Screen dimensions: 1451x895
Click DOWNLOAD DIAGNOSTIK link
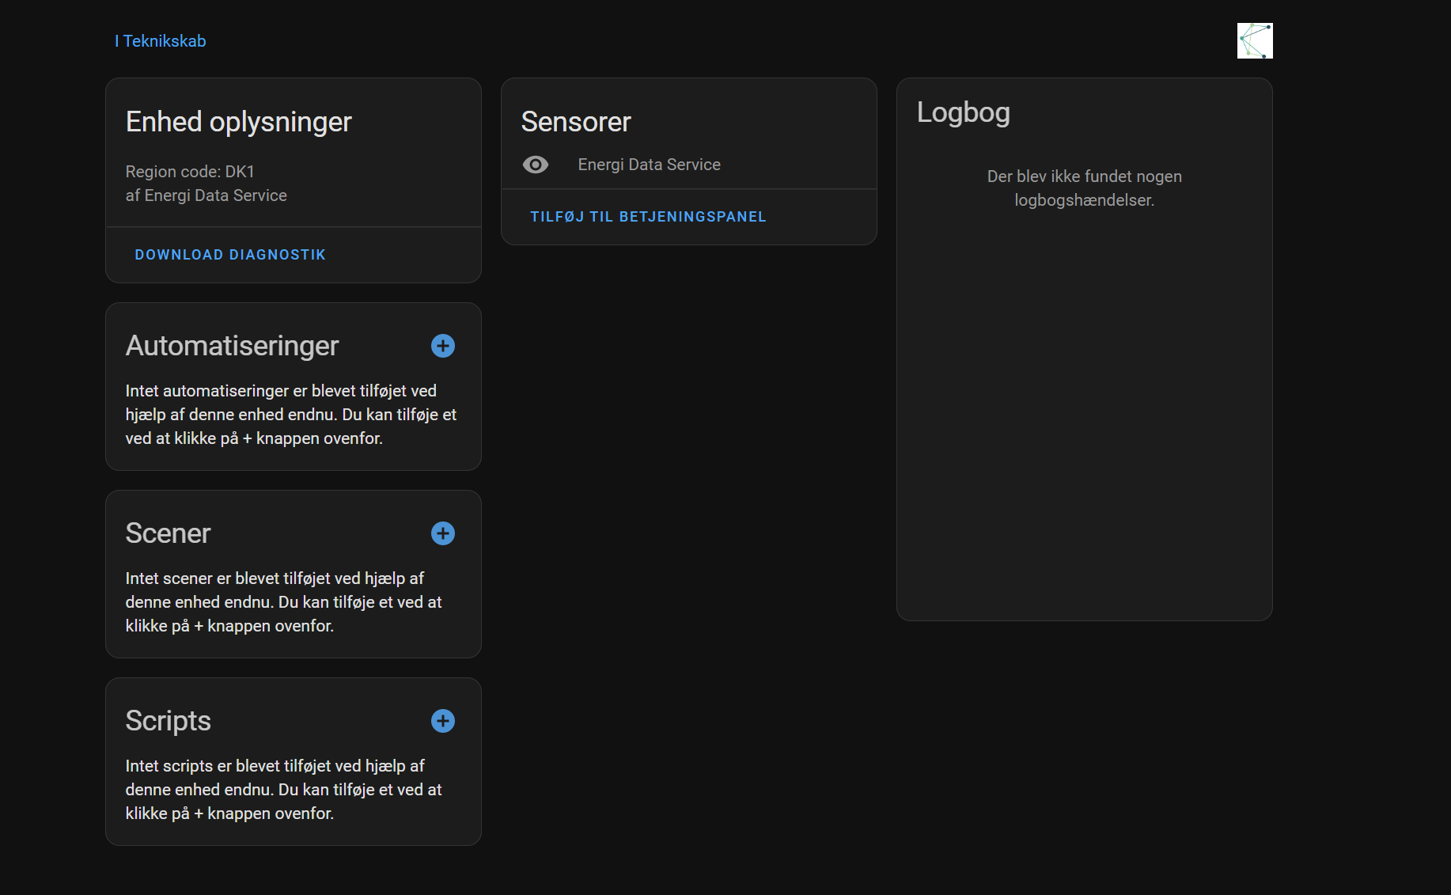point(229,254)
